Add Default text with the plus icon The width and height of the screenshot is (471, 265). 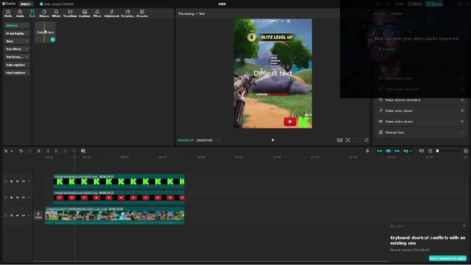pos(53,39)
